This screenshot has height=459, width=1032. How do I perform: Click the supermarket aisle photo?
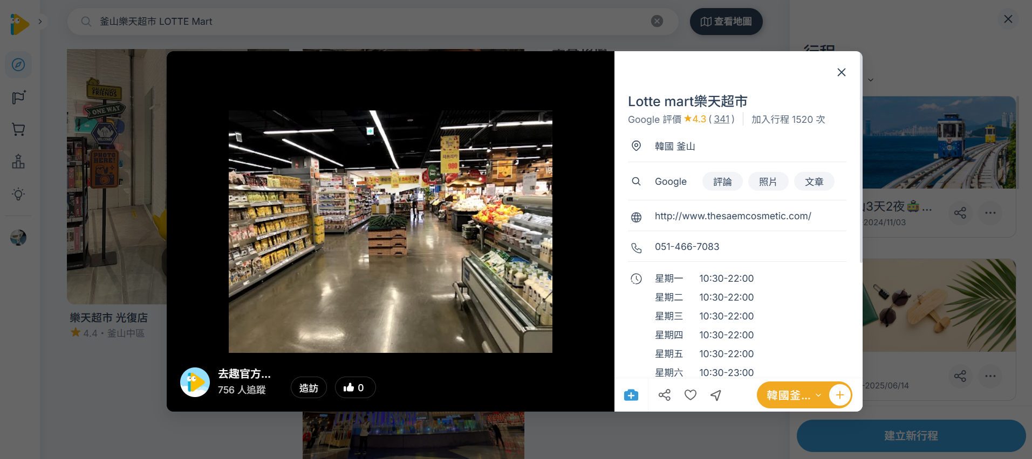[x=391, y=232]
